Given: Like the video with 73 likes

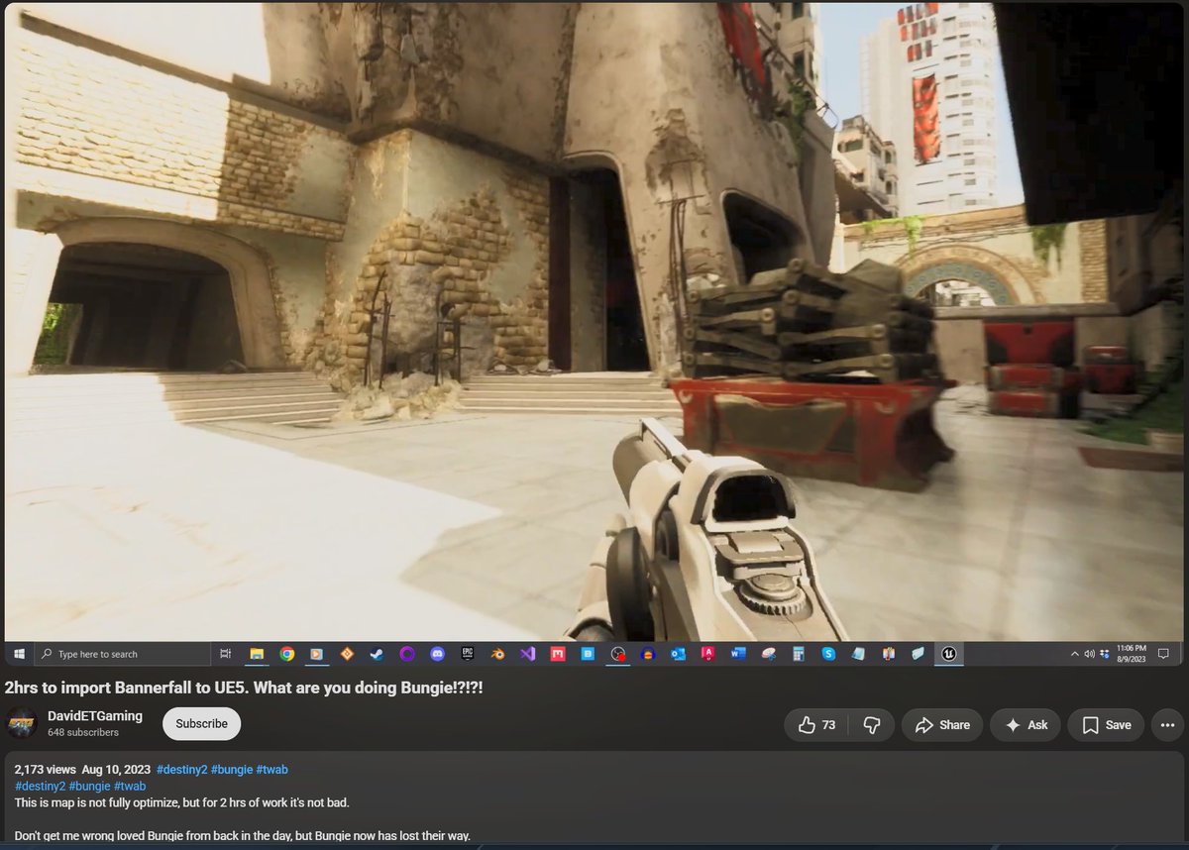Looking at the screenshot, I should pos(816,725).
